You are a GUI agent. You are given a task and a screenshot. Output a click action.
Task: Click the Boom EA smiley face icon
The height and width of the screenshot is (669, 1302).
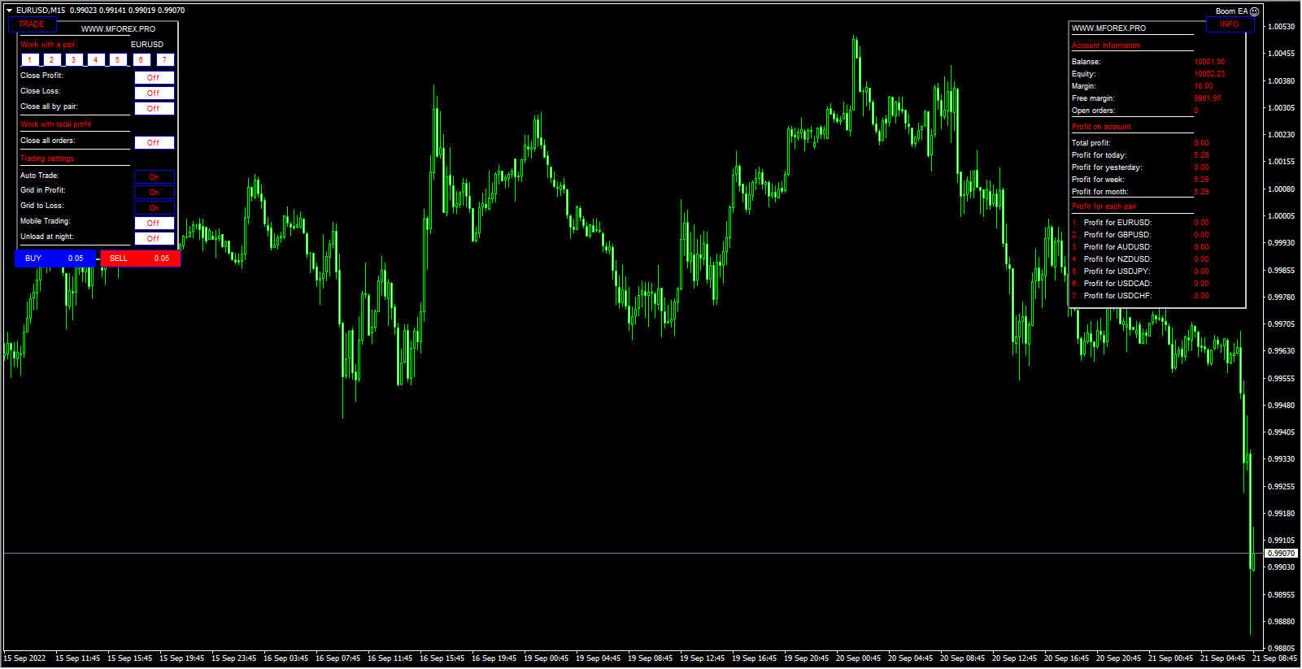pyautogui.click(x=1254, y=11)
